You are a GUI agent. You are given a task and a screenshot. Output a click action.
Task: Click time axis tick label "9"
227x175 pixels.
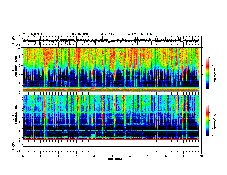183,156
